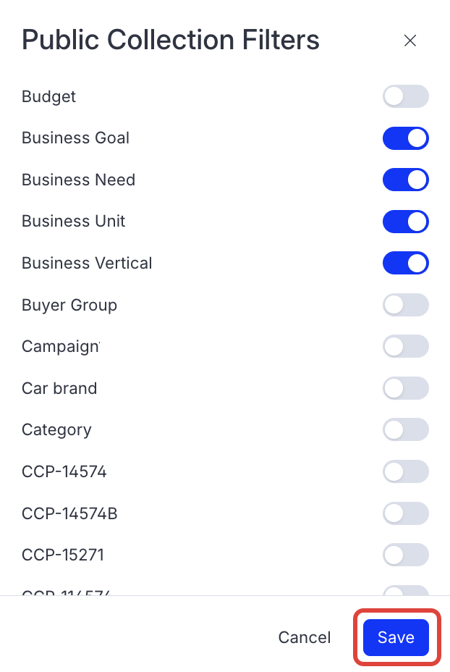This screenshot has height=672, width=450.
Task: Close the Public Collection Filters dialog
Action: click(x=410, y=41)
